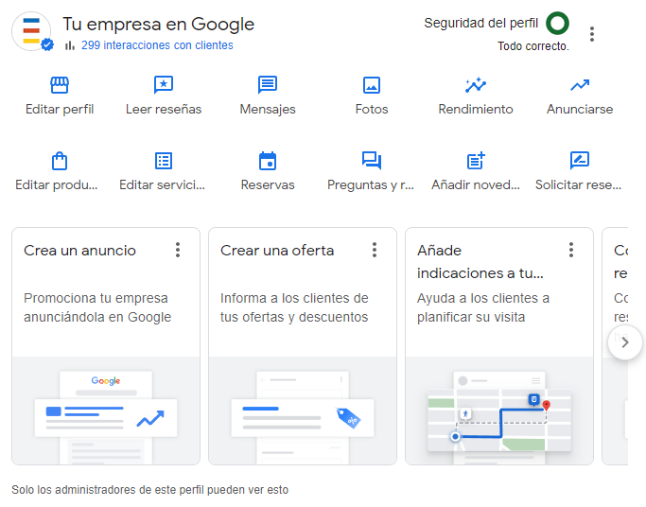Click the Anunciarse trending arrow icon
The height and width of the screenshot is (507, 646).
[x=580, y=85]
